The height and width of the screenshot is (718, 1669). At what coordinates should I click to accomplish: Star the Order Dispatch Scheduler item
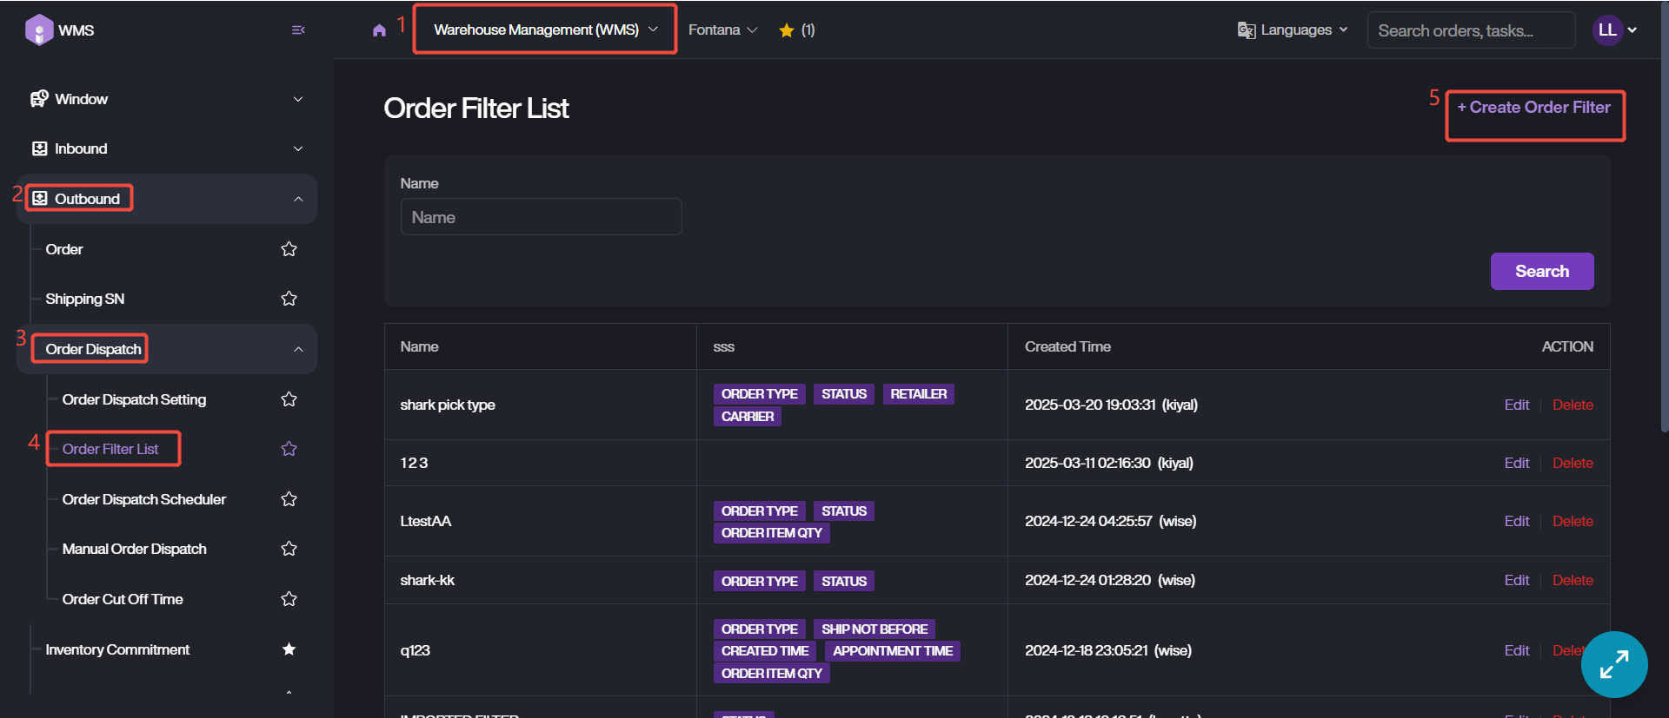point(289,499)
